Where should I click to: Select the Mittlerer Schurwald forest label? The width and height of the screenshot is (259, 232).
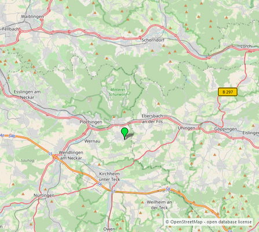pos(118,92)
